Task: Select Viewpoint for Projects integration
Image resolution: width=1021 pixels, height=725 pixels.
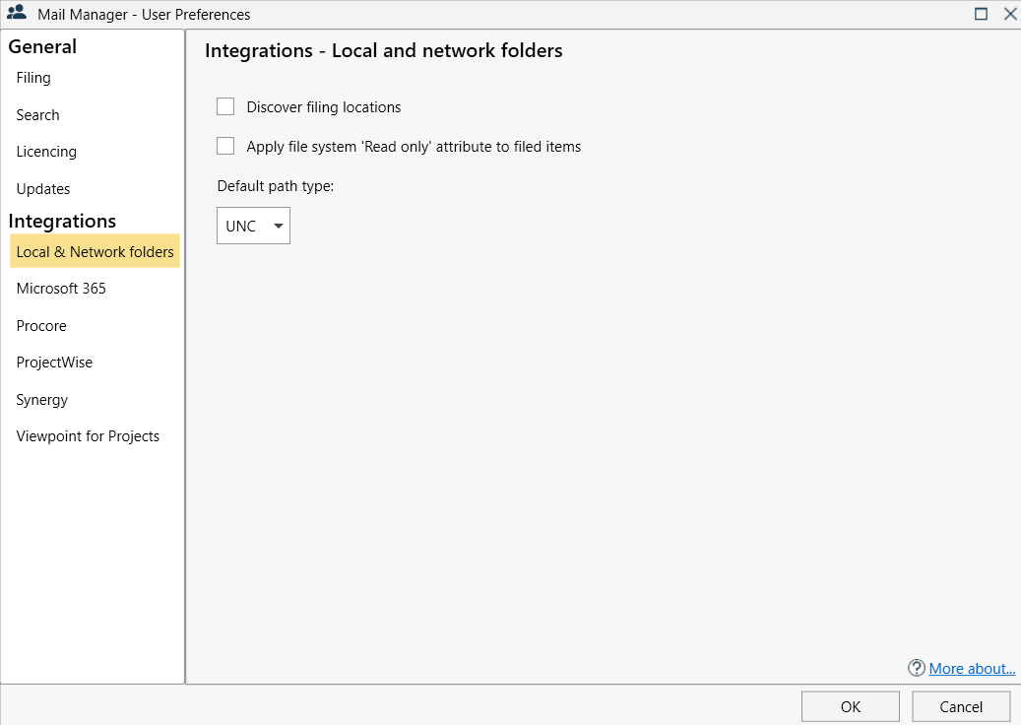Action: [x=88, y=435]
